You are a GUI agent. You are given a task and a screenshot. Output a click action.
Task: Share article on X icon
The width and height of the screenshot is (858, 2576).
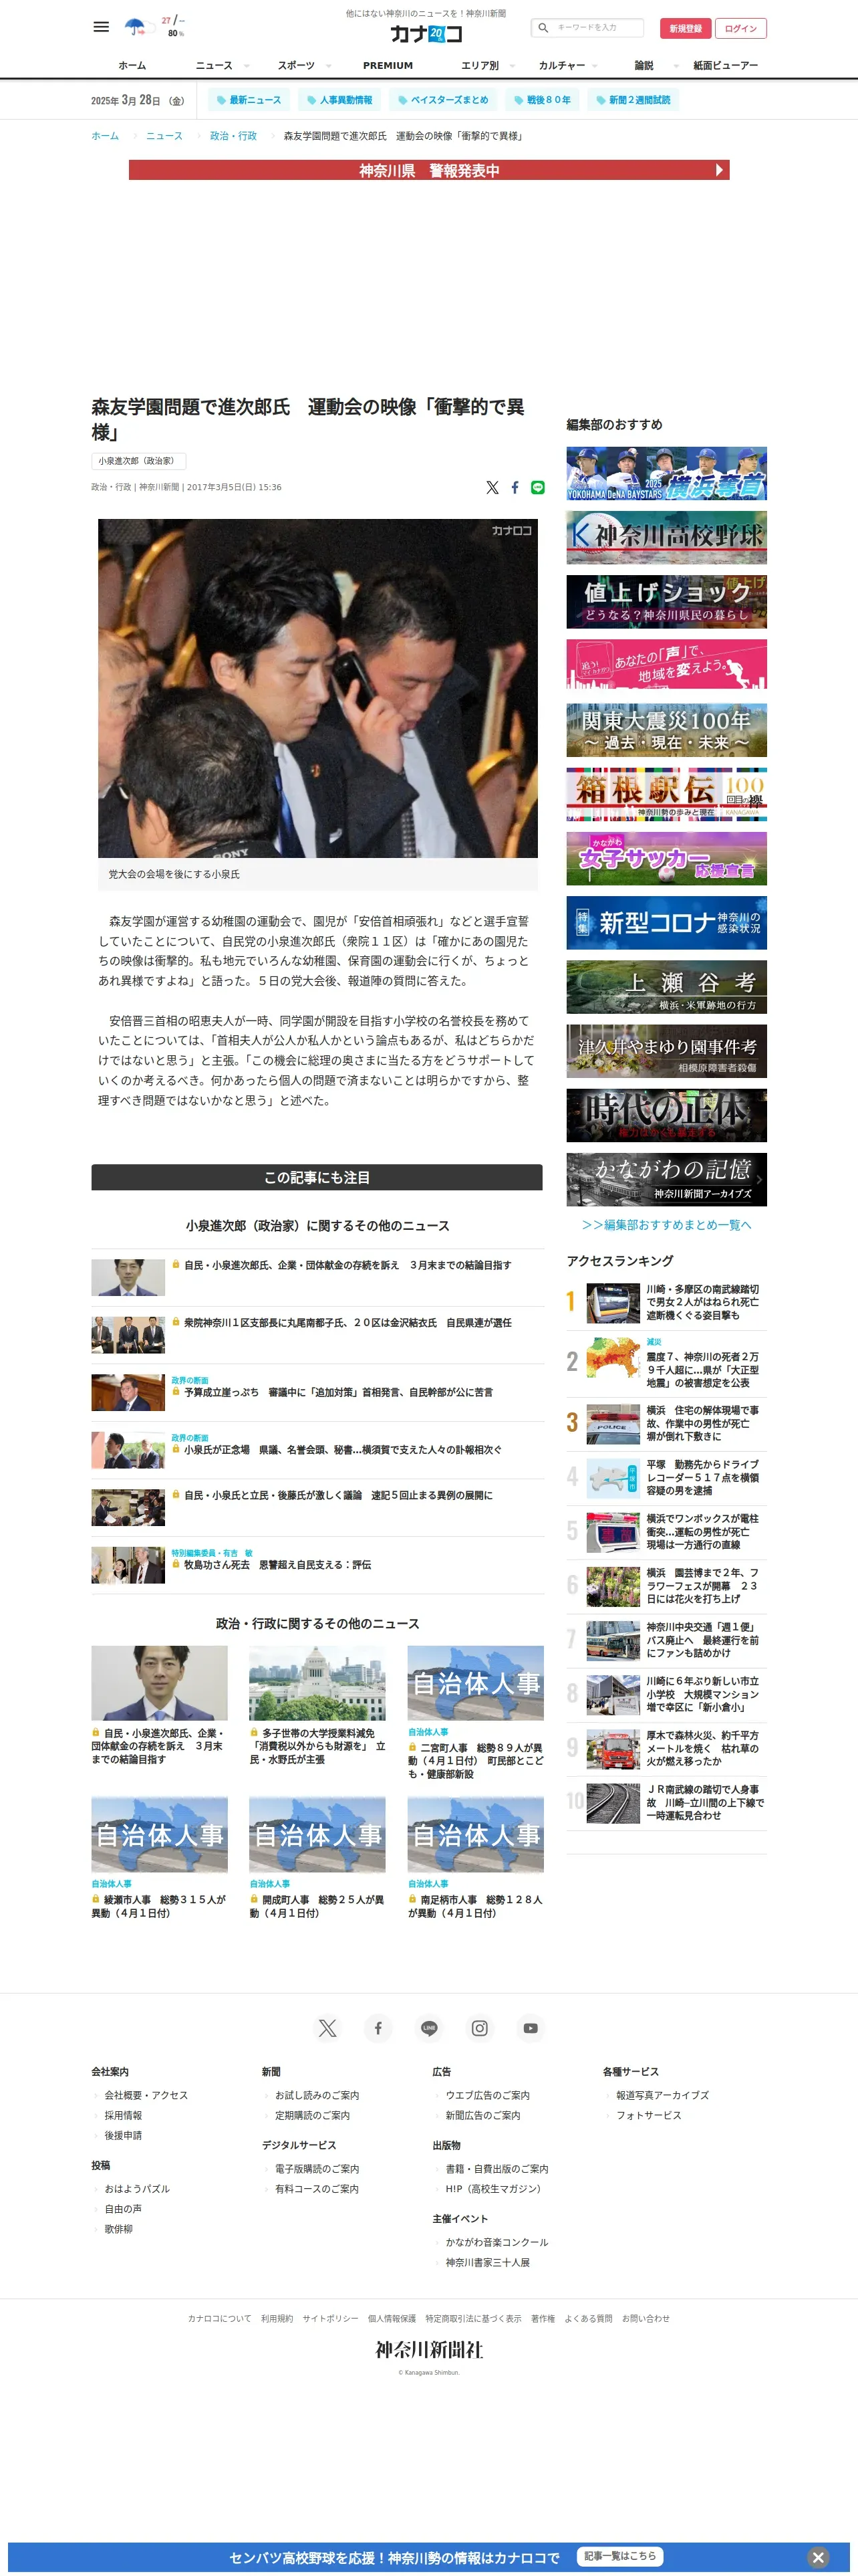coord(492,487)
